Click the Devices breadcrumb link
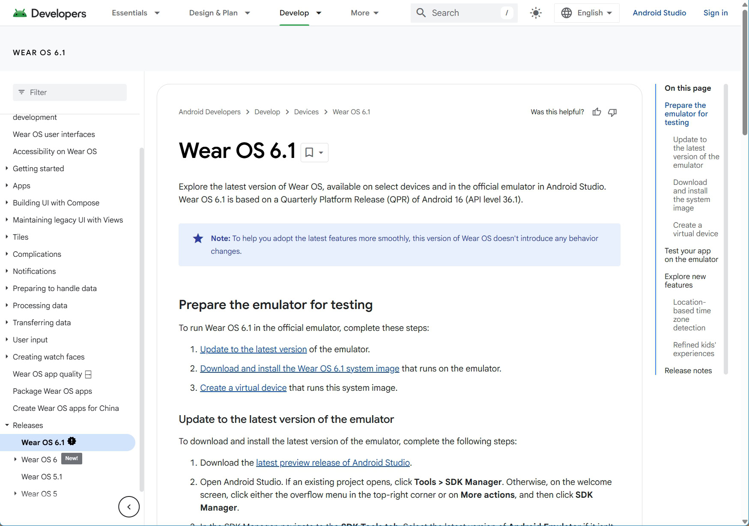749x526 pixels. [306, 112]
